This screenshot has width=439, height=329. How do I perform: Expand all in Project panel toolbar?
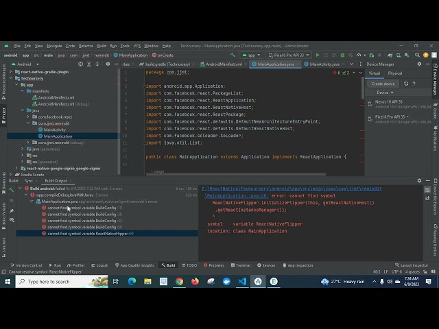pos(89,64)
